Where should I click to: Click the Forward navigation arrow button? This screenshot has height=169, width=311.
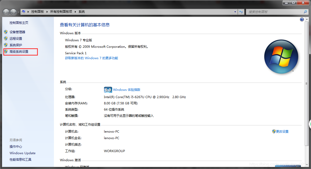coord(13,12)
